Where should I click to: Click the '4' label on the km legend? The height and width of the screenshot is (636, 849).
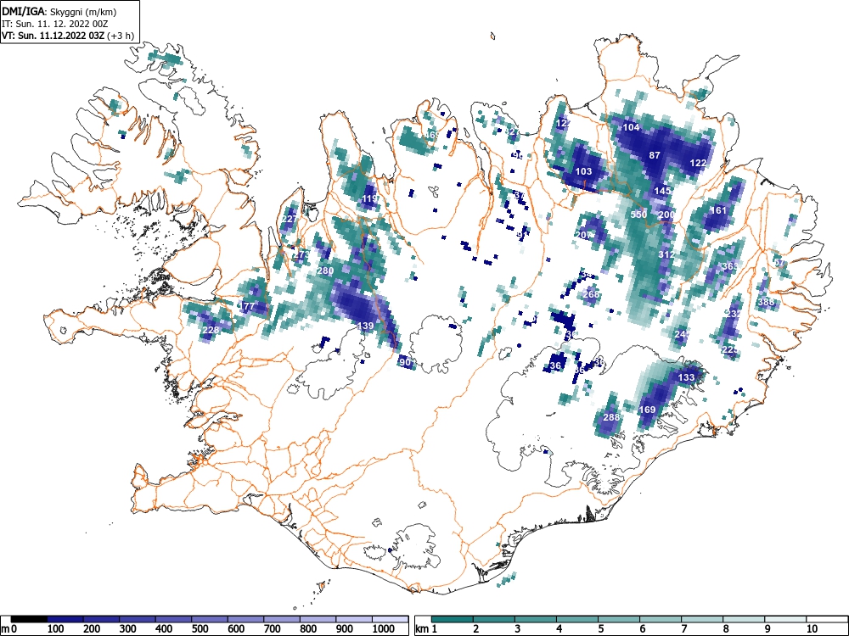[x=559, y=629]
